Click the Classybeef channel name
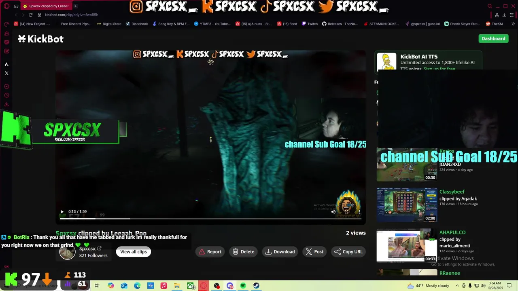 (x=452, y=192)
